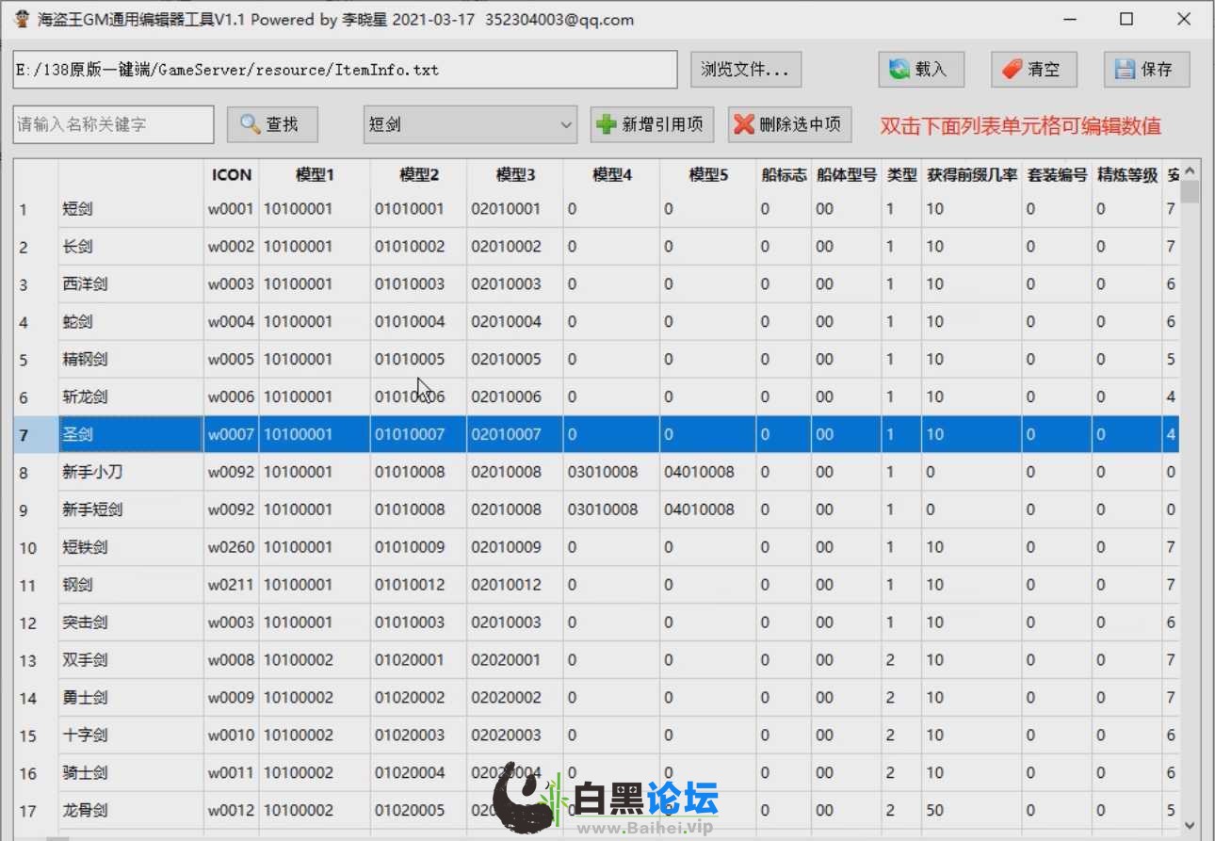Click the 模型5 column header
1215x841 pixels.
(708, 175)
